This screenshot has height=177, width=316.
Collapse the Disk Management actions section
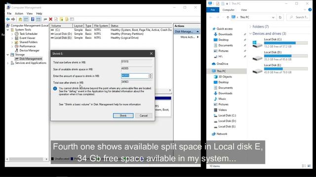point(197,31)
